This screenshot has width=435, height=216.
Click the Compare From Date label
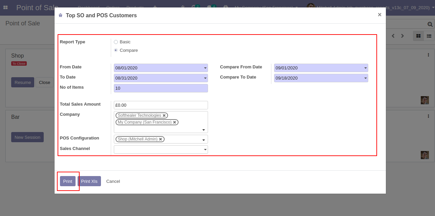(x=241, y=67)
